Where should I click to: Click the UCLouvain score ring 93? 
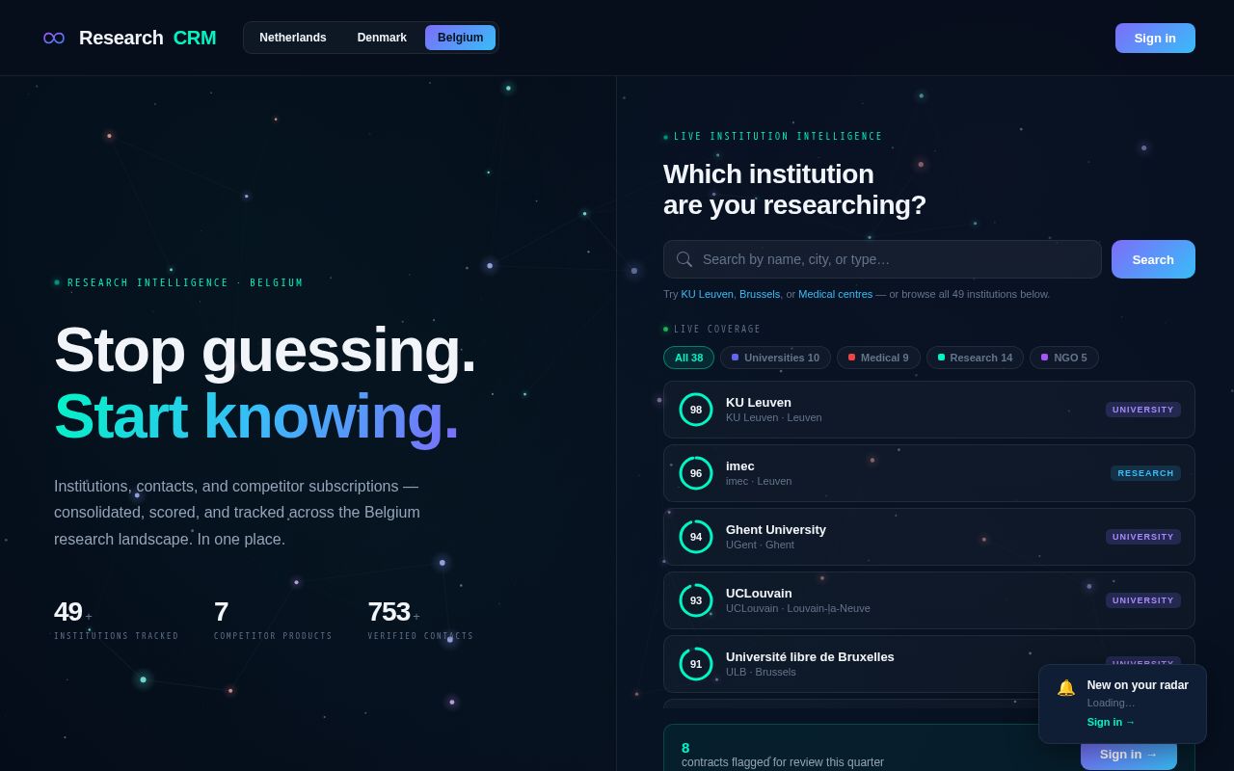point(696,600)
